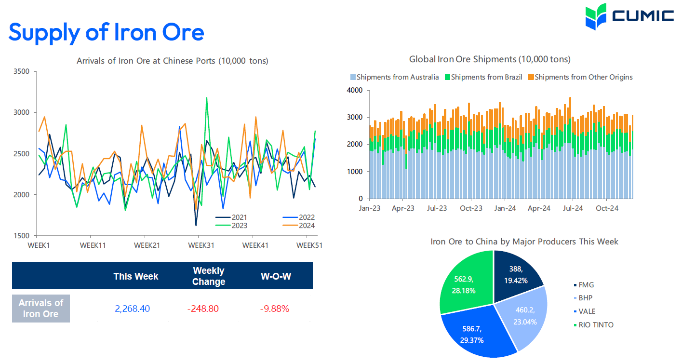Click the WEEK31 x-axis label
Viewport: 682px width, 363px height.
[x=201, y=245]
